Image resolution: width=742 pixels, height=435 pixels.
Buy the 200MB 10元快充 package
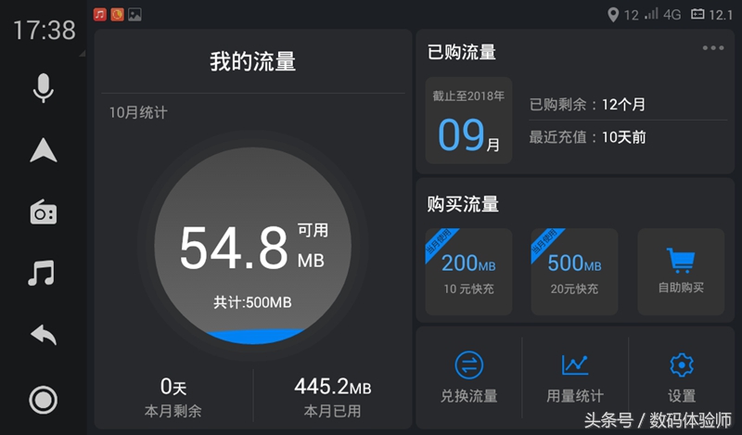[468, 272]
